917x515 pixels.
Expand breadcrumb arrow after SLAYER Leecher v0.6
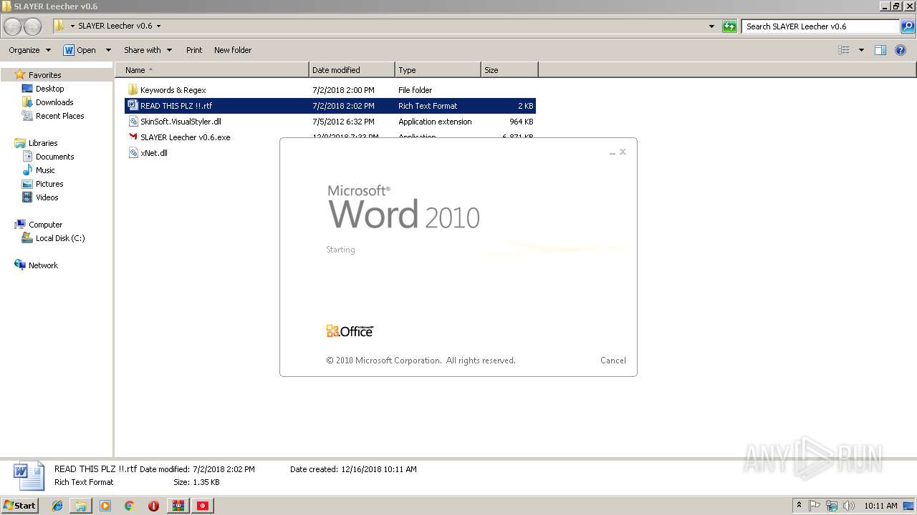click(x=158, y=26)
